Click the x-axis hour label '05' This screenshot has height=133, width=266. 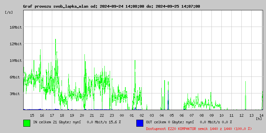pos(172,115)
